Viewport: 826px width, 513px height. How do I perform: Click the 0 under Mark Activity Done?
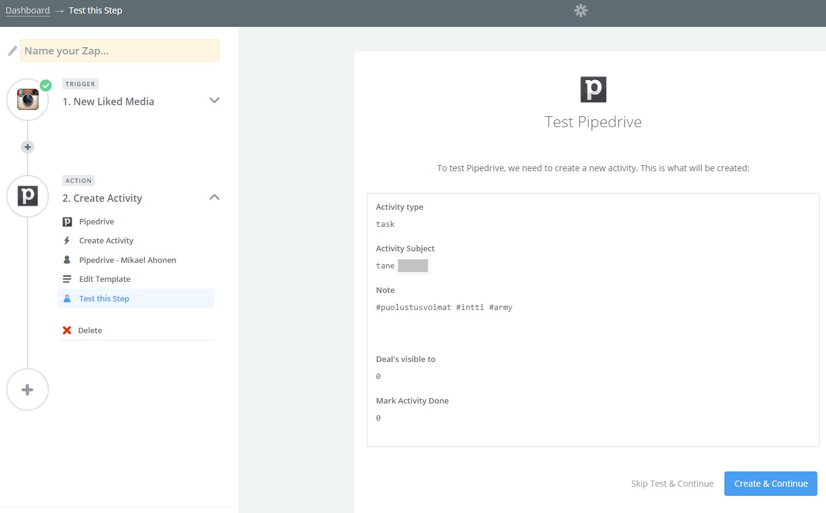click(378, 418)
